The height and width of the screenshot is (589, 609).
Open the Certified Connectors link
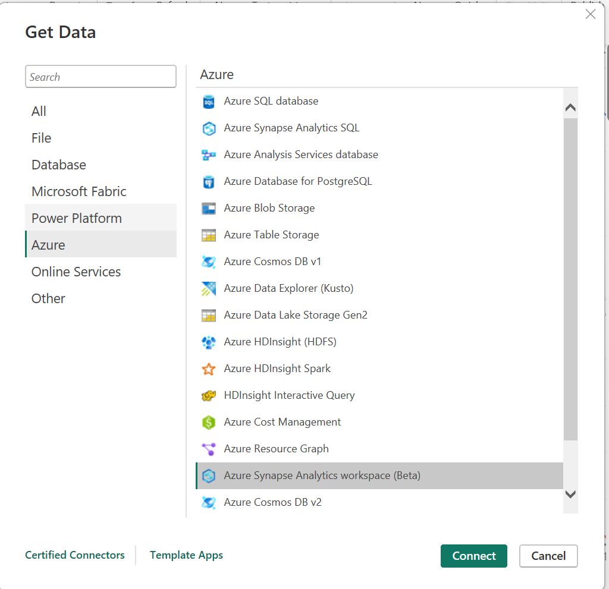pyautogui.click(x=75, y=555)
